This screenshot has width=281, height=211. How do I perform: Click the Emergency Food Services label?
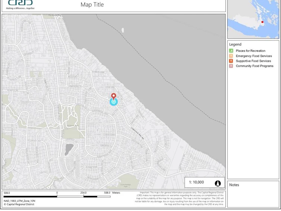point(254,56)
